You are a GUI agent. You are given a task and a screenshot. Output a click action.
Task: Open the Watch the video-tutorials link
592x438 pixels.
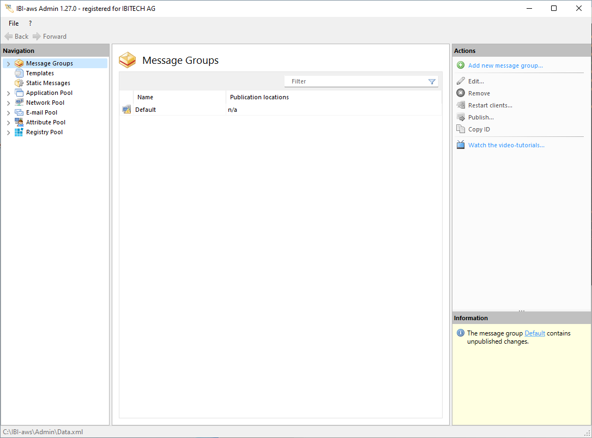[506, 145]
